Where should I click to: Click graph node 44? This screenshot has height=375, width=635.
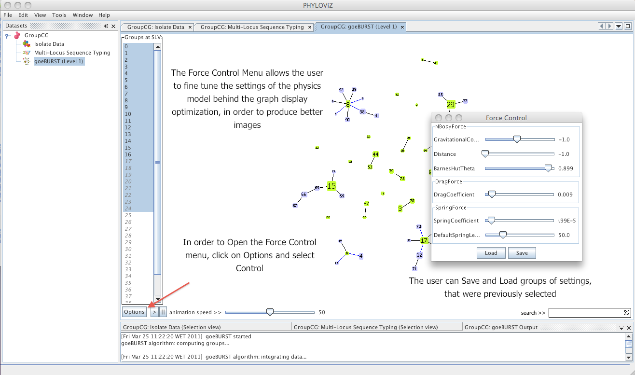point(375,154)
